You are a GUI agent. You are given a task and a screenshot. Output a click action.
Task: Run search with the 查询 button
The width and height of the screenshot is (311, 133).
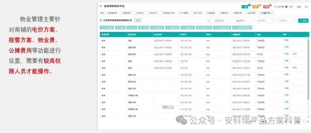point(303,21)
